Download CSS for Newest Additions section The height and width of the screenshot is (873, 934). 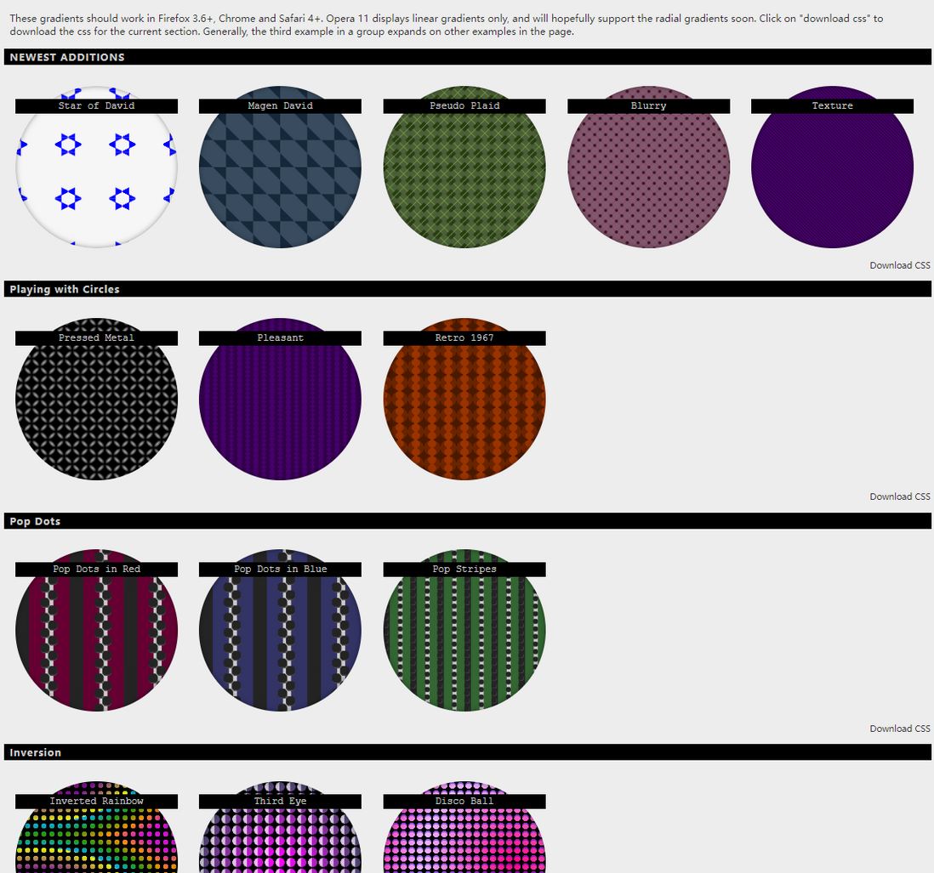pos(899,265)
